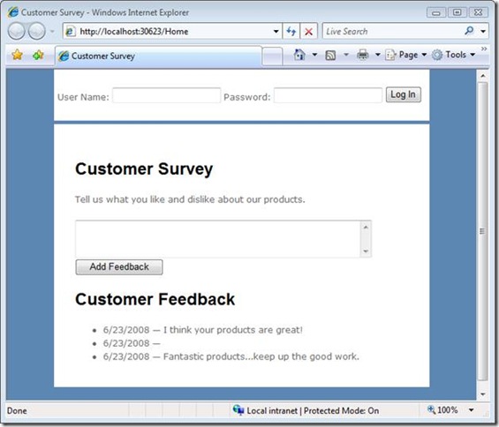Image resolution: width=499 pixels, height=427 pixels.
Task: Open the zoom level dropdown arrow
Action: [472, 410]
